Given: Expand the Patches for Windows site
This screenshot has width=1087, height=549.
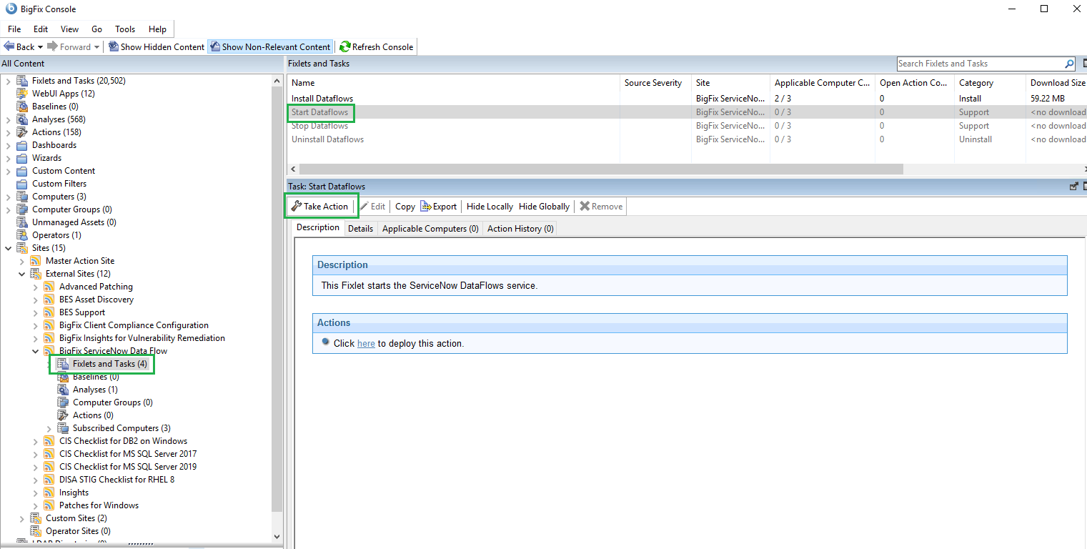Looking at the screenshot, I should [36, 505].
